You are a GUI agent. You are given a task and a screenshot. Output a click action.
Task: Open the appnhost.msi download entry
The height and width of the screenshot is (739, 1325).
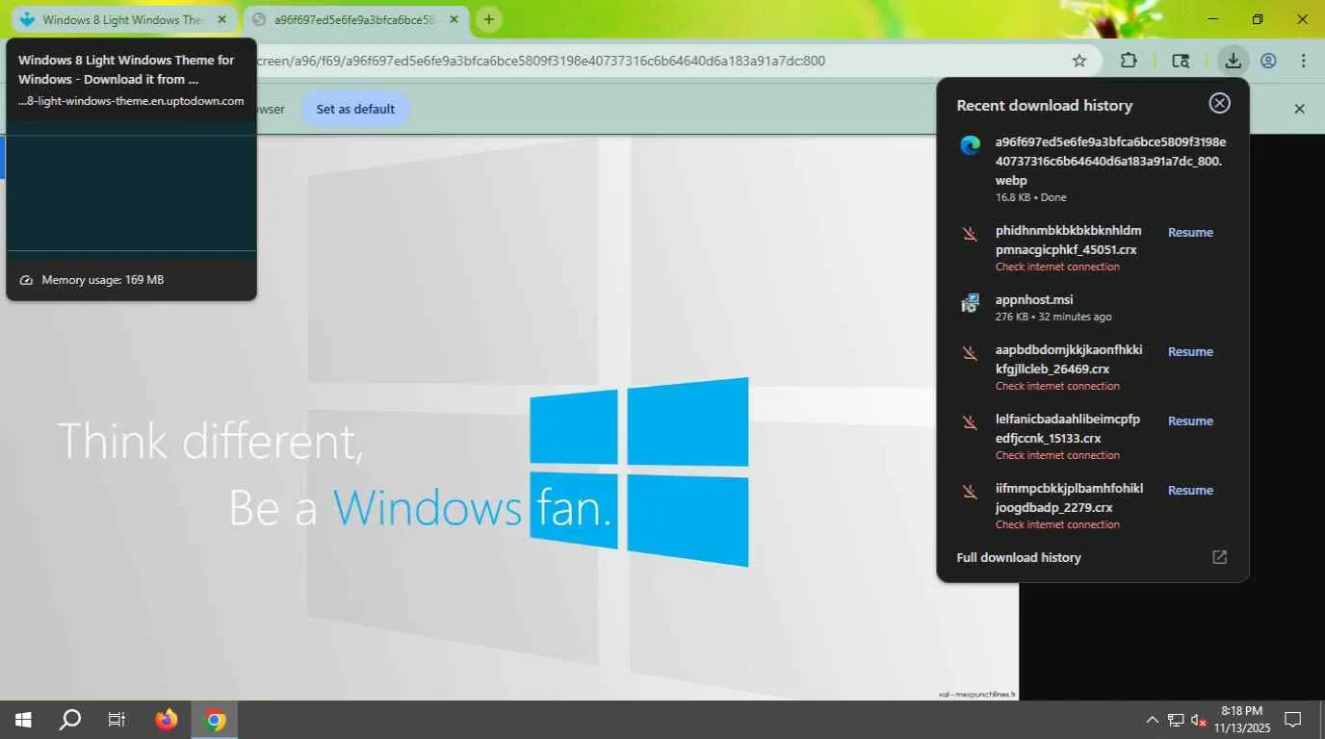[x=1094, y=307]
